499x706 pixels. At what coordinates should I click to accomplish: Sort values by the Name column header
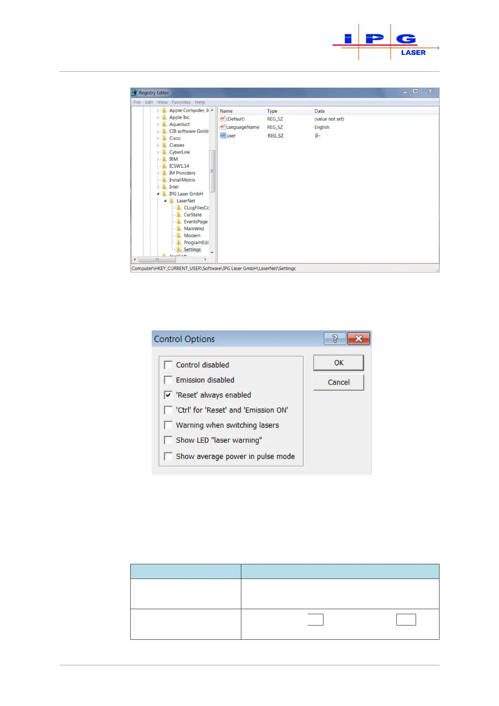coord(242,111)
